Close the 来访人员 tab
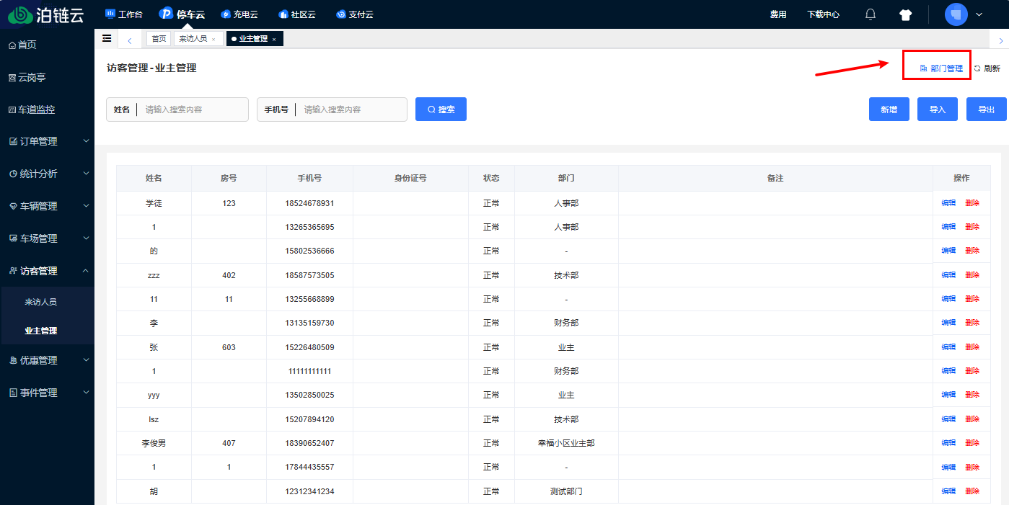This screenshot has width=1009, height=505. coord(213,39)
